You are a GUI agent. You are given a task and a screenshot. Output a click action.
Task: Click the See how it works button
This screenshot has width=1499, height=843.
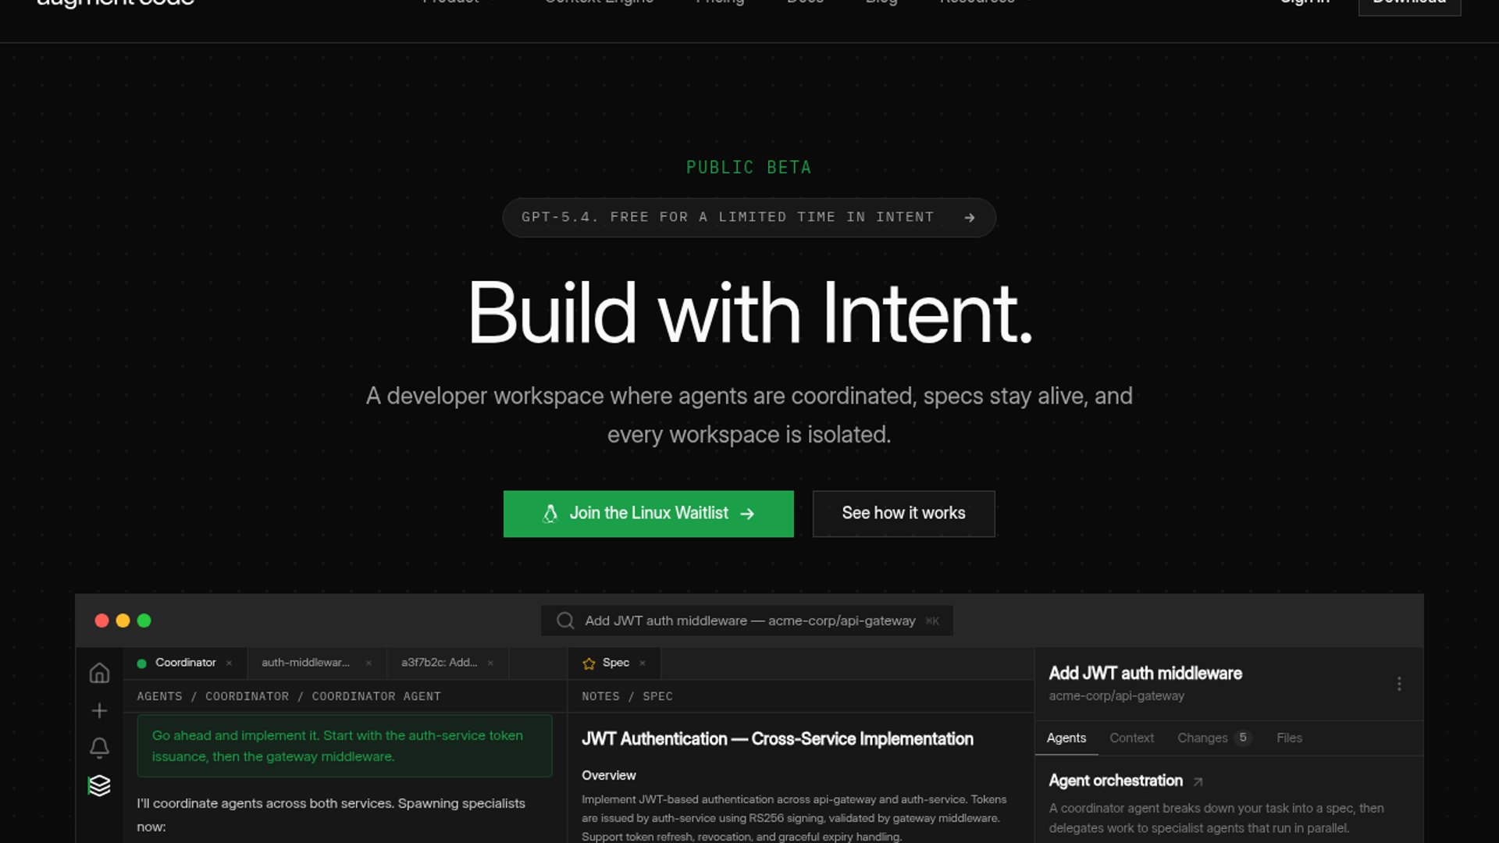point(903,514)
